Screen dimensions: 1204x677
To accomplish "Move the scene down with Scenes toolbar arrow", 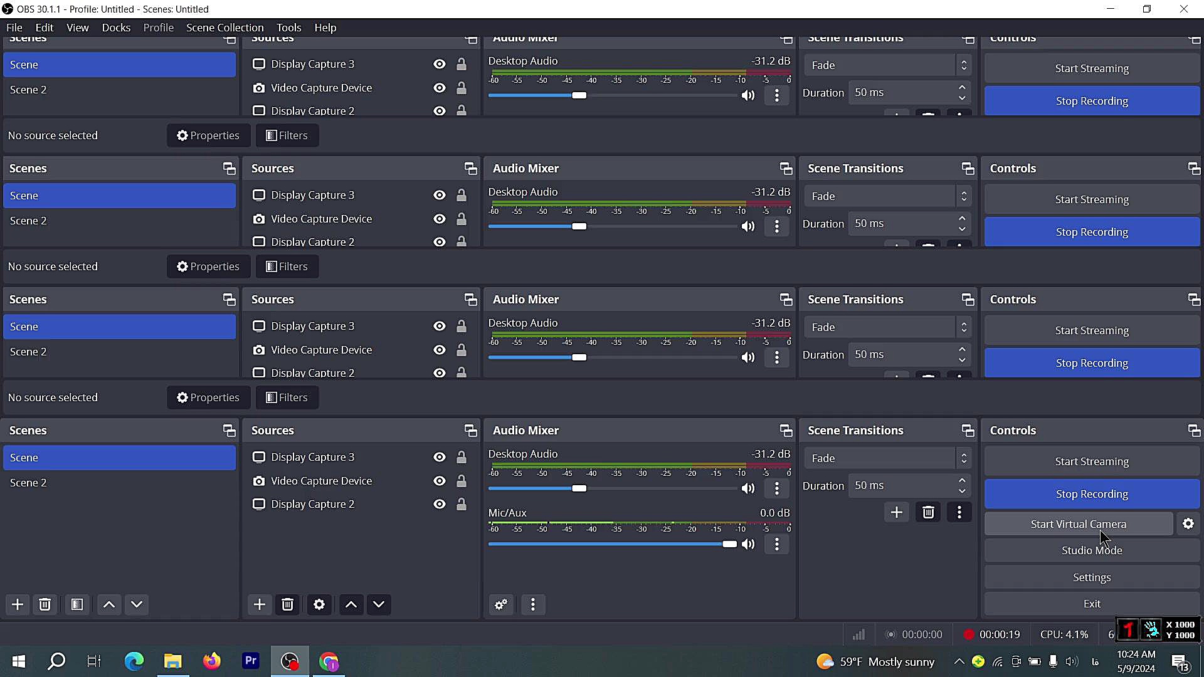I will pos(137,604).
